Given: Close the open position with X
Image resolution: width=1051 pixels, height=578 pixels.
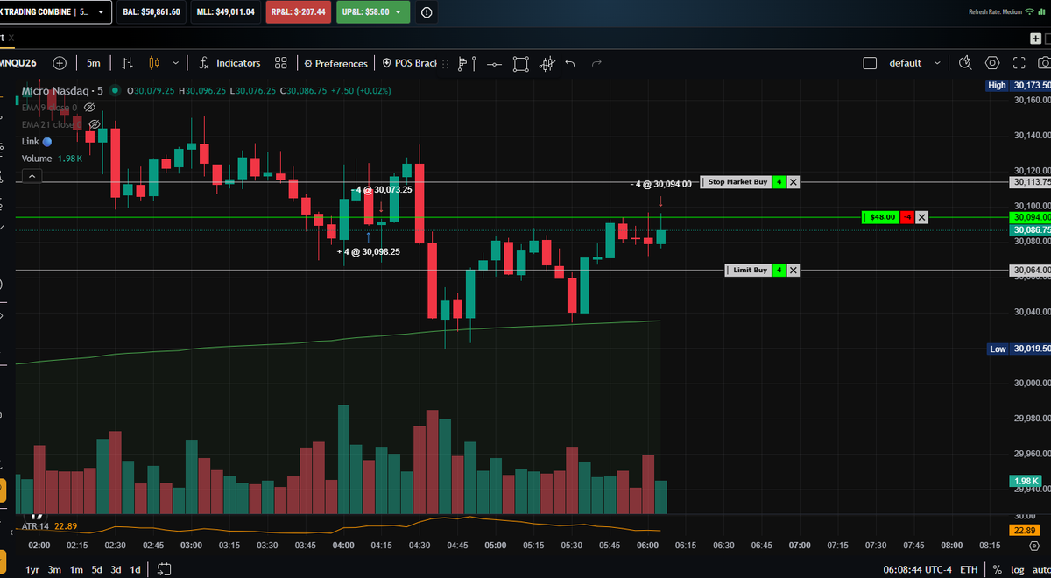Looking at the screenshot, I should pyautogui.click(x=921, y=217).
